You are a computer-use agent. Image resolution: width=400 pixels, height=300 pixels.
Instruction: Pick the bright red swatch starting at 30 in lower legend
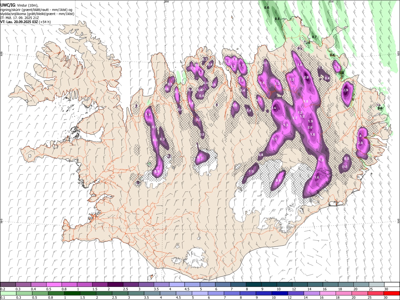[392, 293]
